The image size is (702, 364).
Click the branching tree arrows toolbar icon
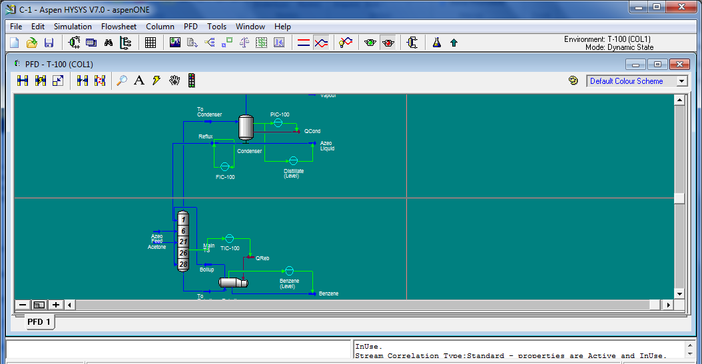pos(210,43)
